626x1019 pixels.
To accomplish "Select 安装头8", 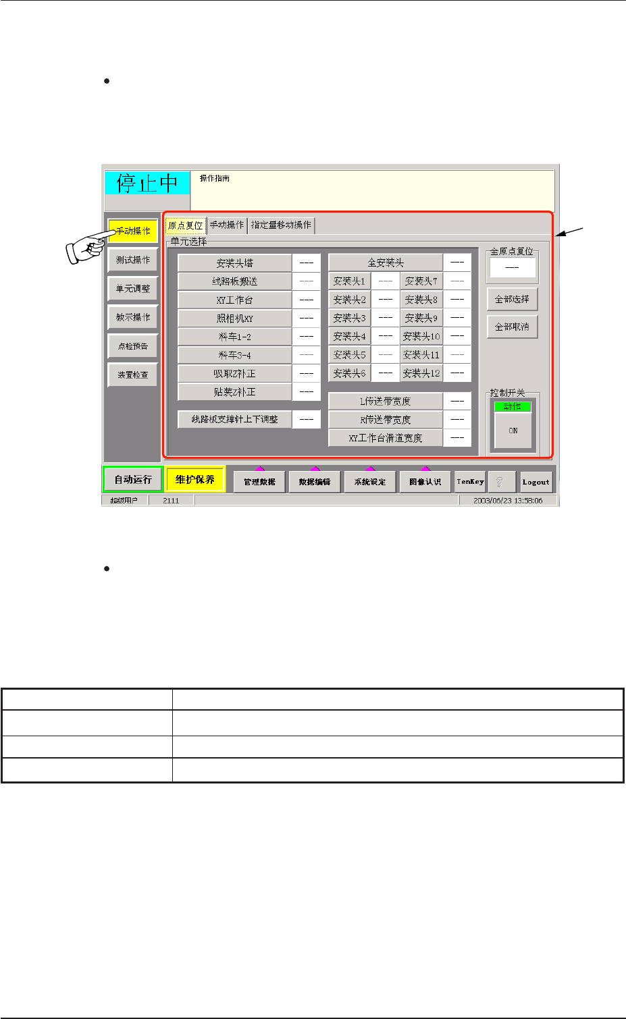I will pyautogui.click(x=421, y=299).
